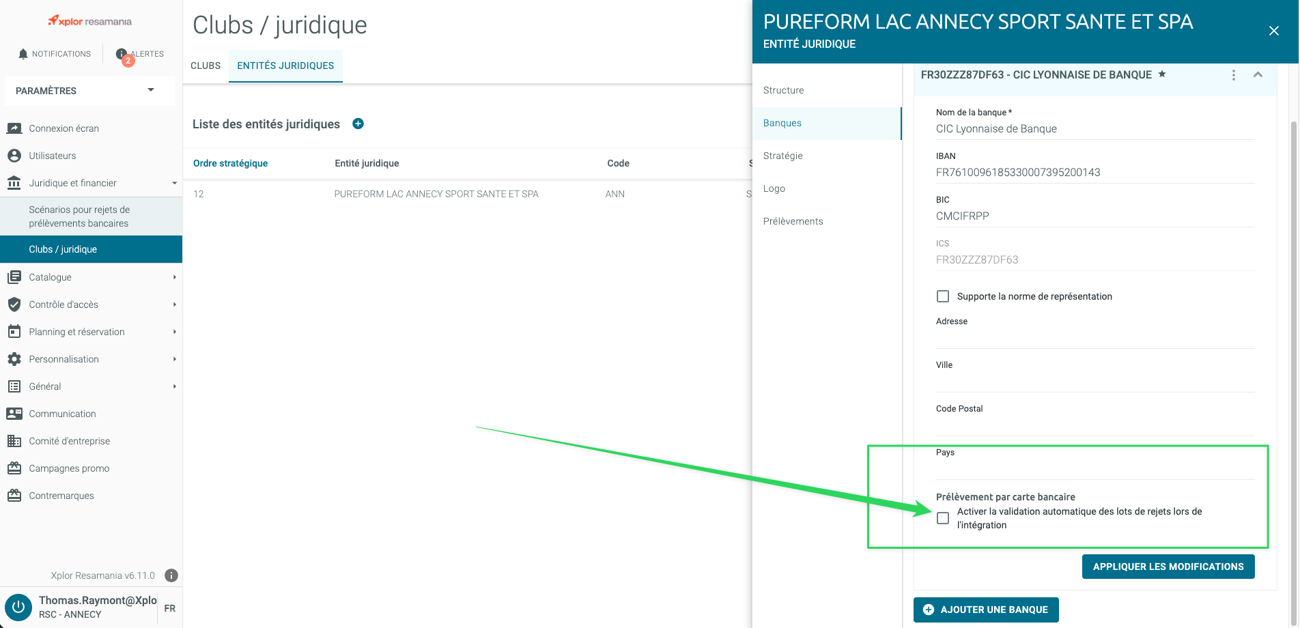Click the Campagnes promo gift icon
The image size is (1300, 628).
[14, 468]
